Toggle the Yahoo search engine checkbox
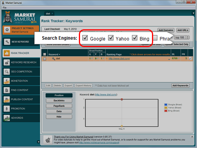 (x=111, y=38)
